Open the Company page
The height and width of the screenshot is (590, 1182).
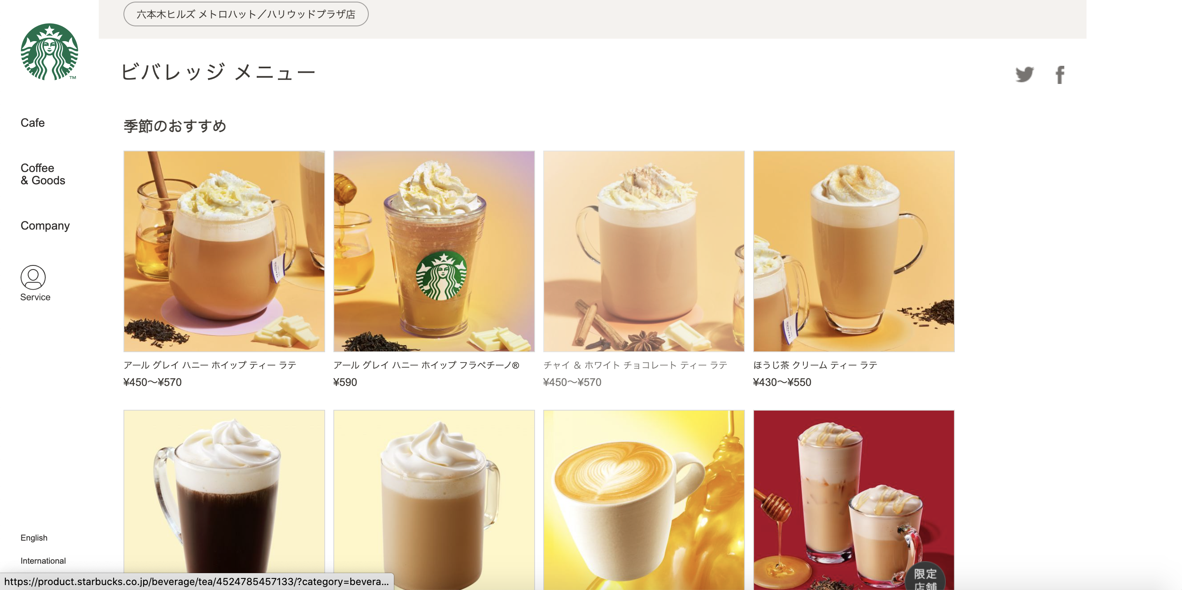[x=44, y=225]
